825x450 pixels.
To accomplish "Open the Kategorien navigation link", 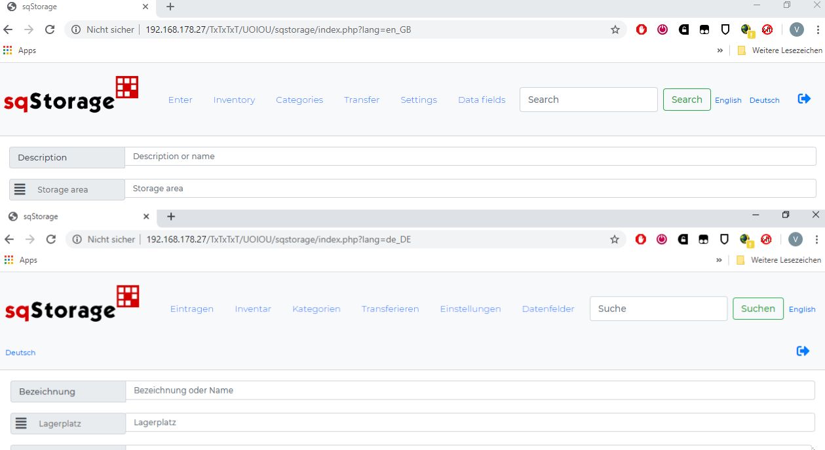I will [316, 309].
